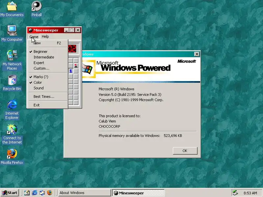This screenshot has height=197, width=263.
Task: Launch Firefox from quick launch bar
Action: pyautogui.click(x=50, y=193)
